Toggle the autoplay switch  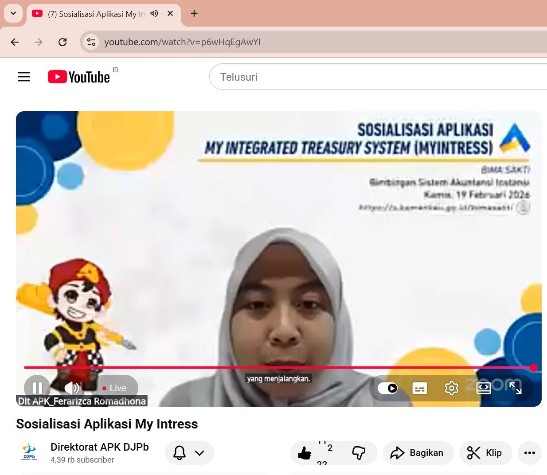coord(387,388)
